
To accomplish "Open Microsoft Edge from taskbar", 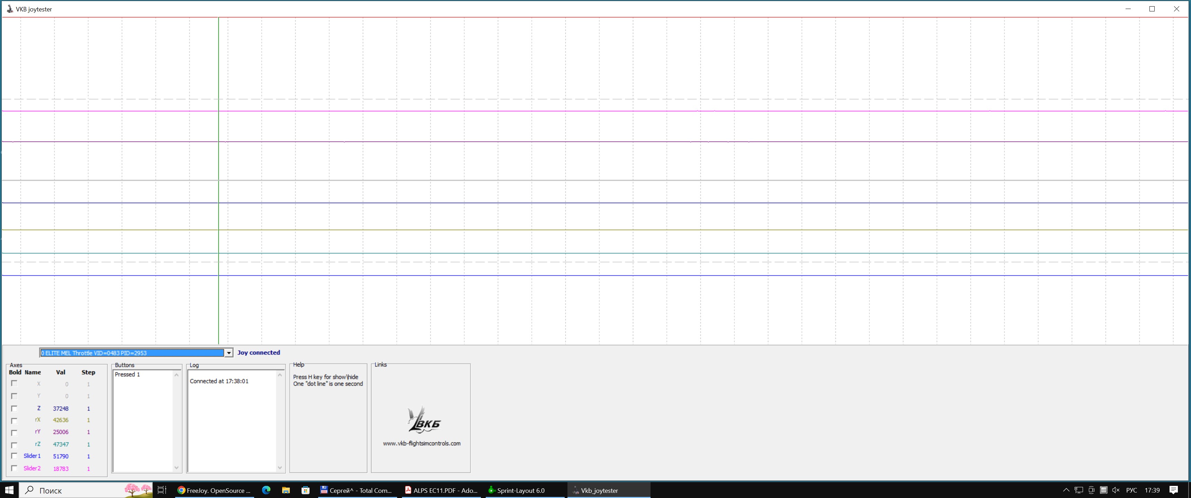I will 266,490.
